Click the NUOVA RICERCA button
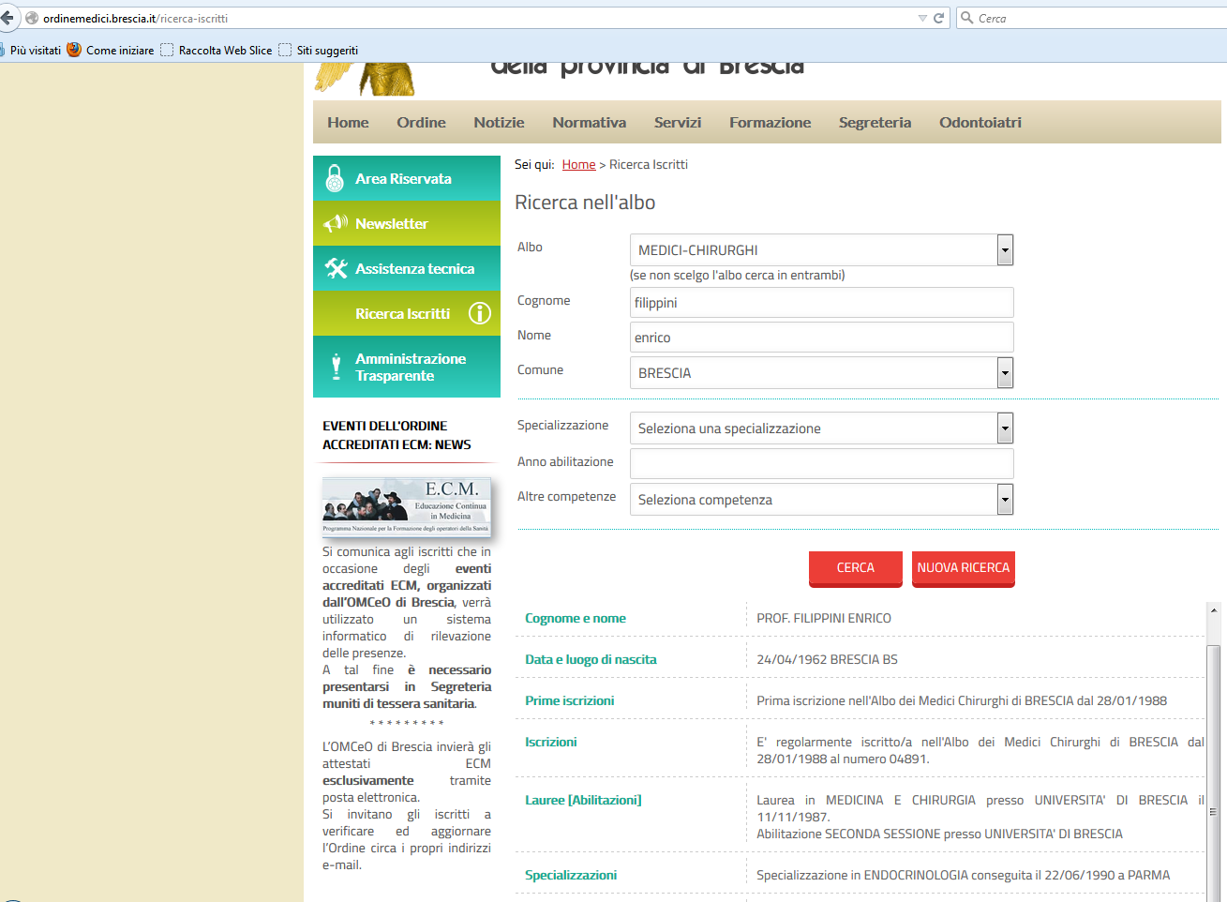 pos(964,568)
